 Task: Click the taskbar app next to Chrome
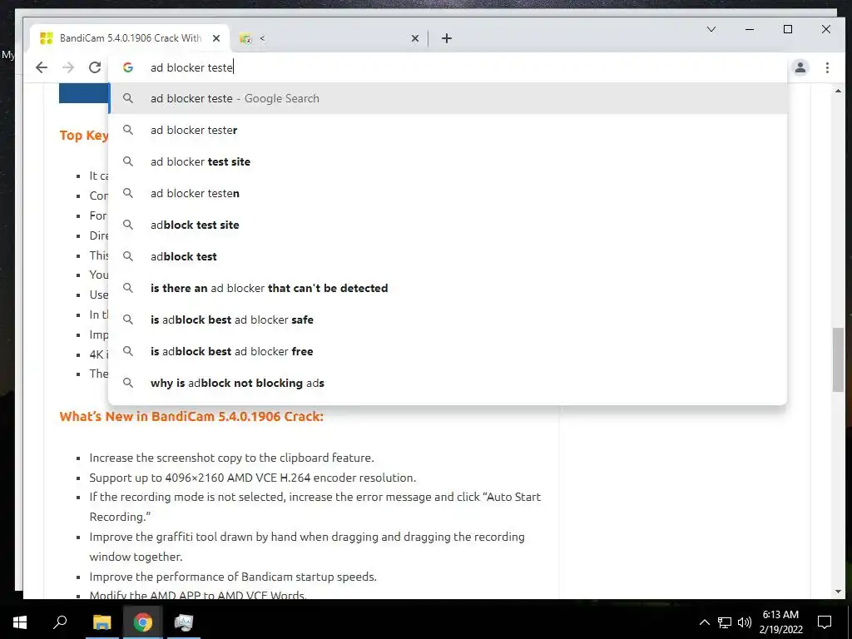[184, 622]
